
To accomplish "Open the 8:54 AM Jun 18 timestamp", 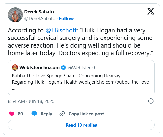I will pos(31,101).
